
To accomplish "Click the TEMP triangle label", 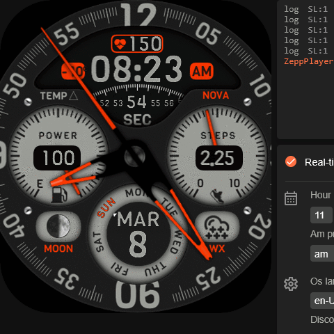I will 59,96.
